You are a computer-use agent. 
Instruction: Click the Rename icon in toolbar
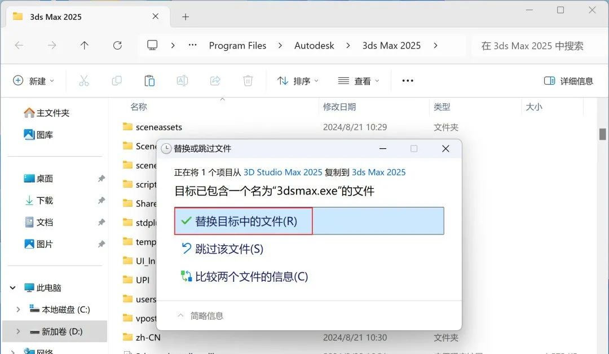tap(182, 81)
